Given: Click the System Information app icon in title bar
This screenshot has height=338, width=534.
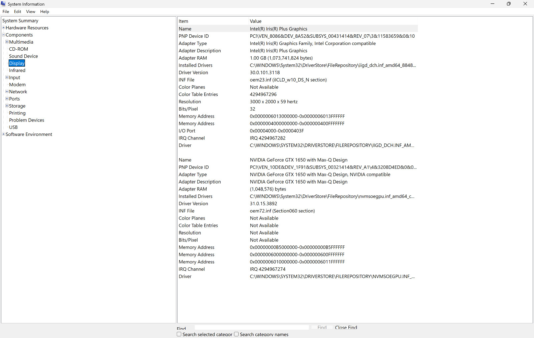Looking at the screenshot, I should coord(3,4).
